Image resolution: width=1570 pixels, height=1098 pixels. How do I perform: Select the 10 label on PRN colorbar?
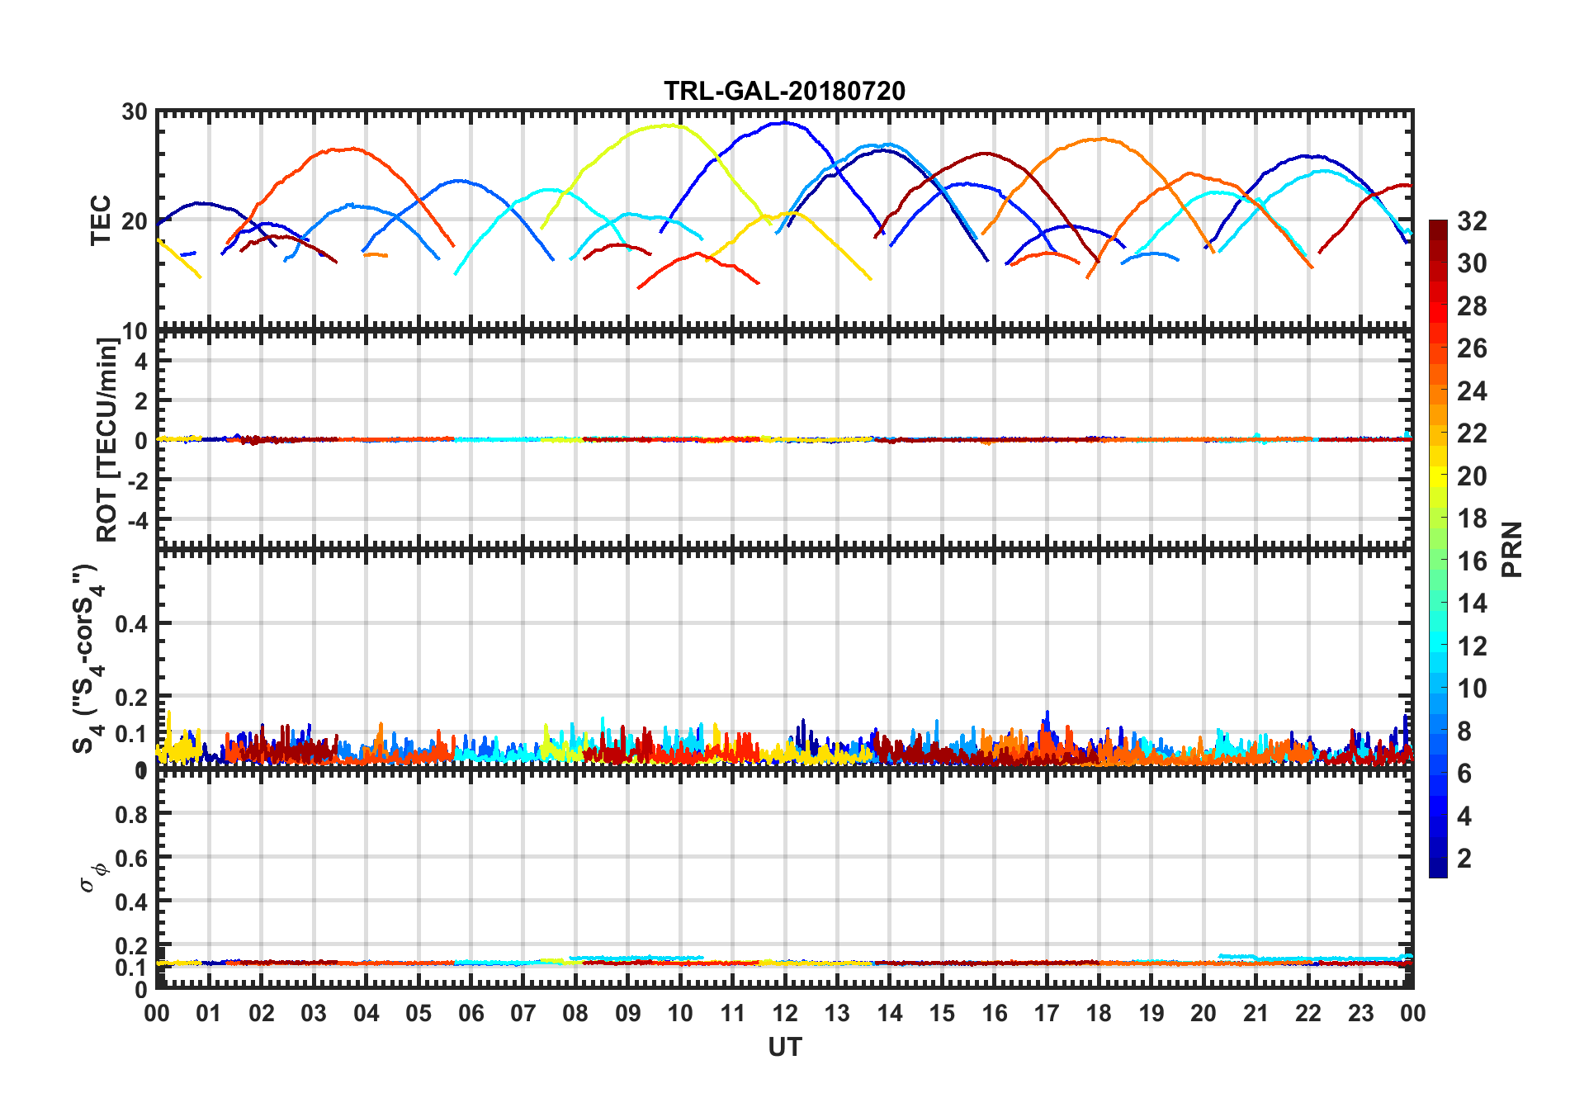(x=1472, y=688)
